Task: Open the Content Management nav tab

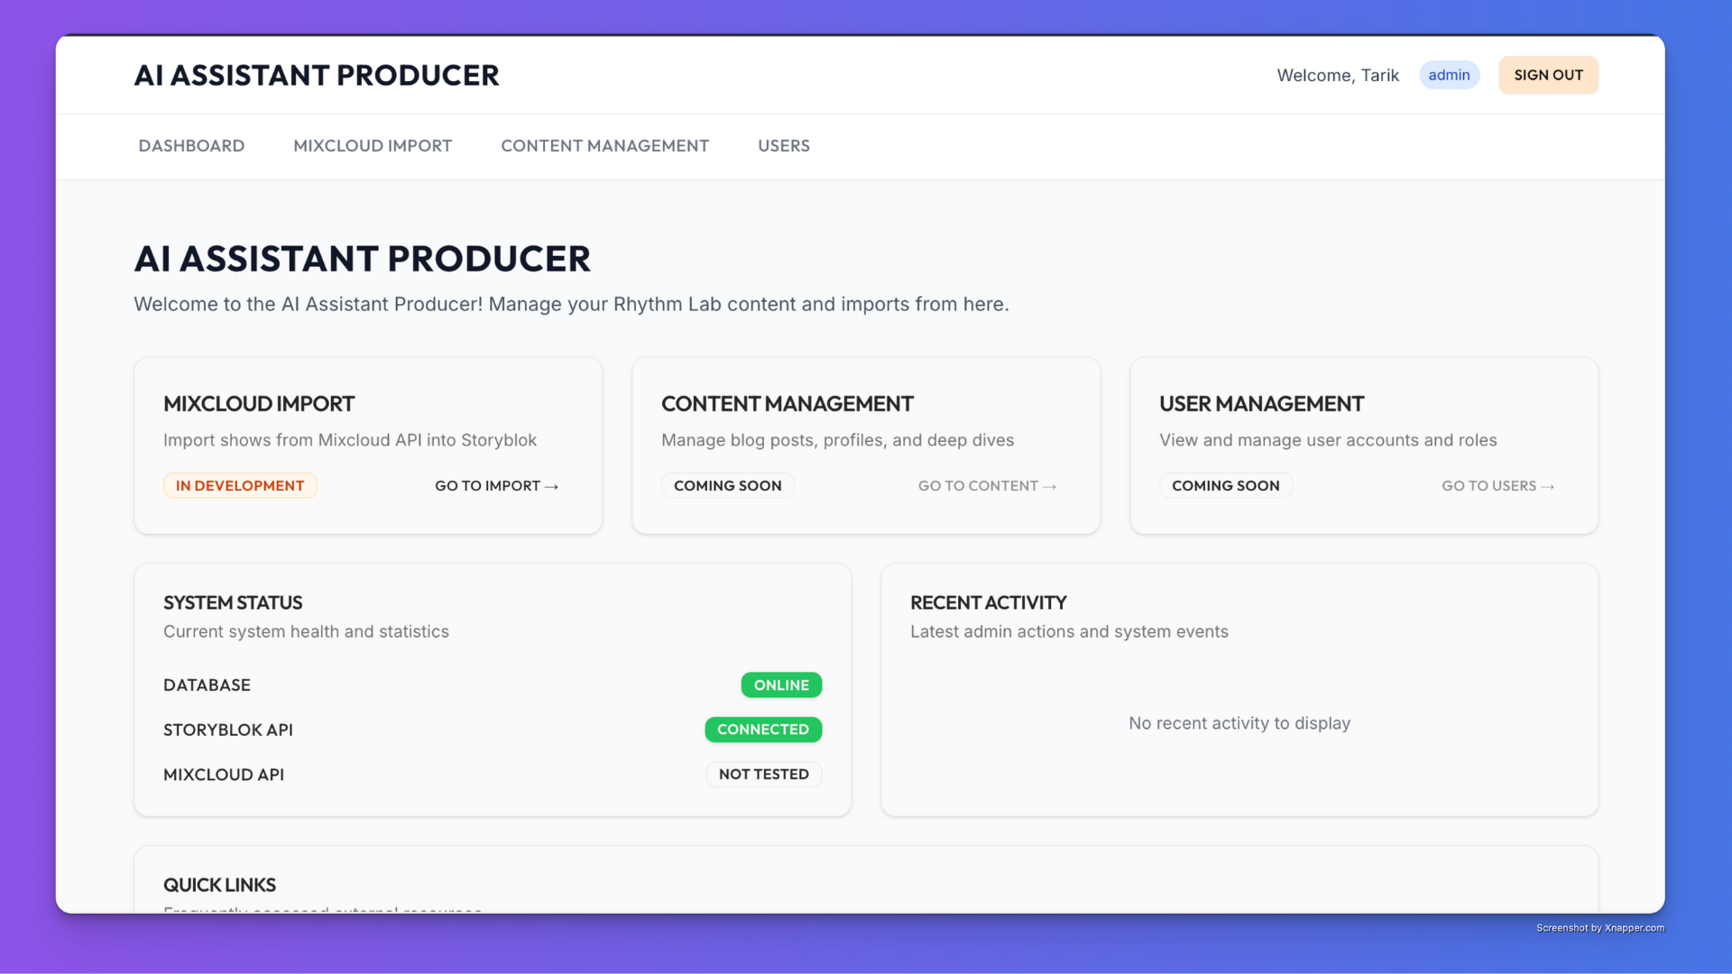Action: pyautogui.click(x=604, y=146)
